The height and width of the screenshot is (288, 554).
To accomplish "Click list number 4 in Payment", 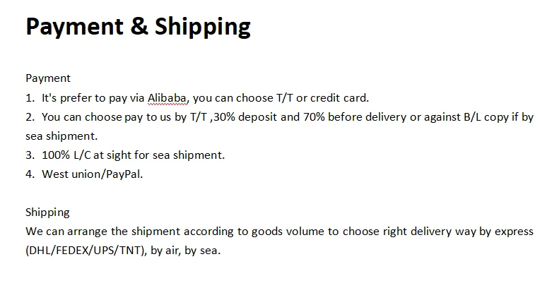I will pos(30,174).
